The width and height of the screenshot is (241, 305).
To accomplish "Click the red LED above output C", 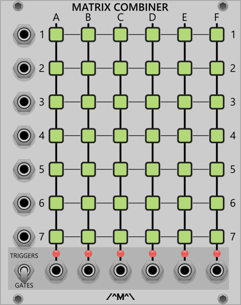I will coord(120,254).
